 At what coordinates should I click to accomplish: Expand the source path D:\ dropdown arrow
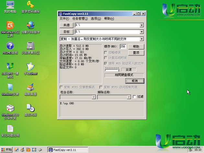coord(142,25)
